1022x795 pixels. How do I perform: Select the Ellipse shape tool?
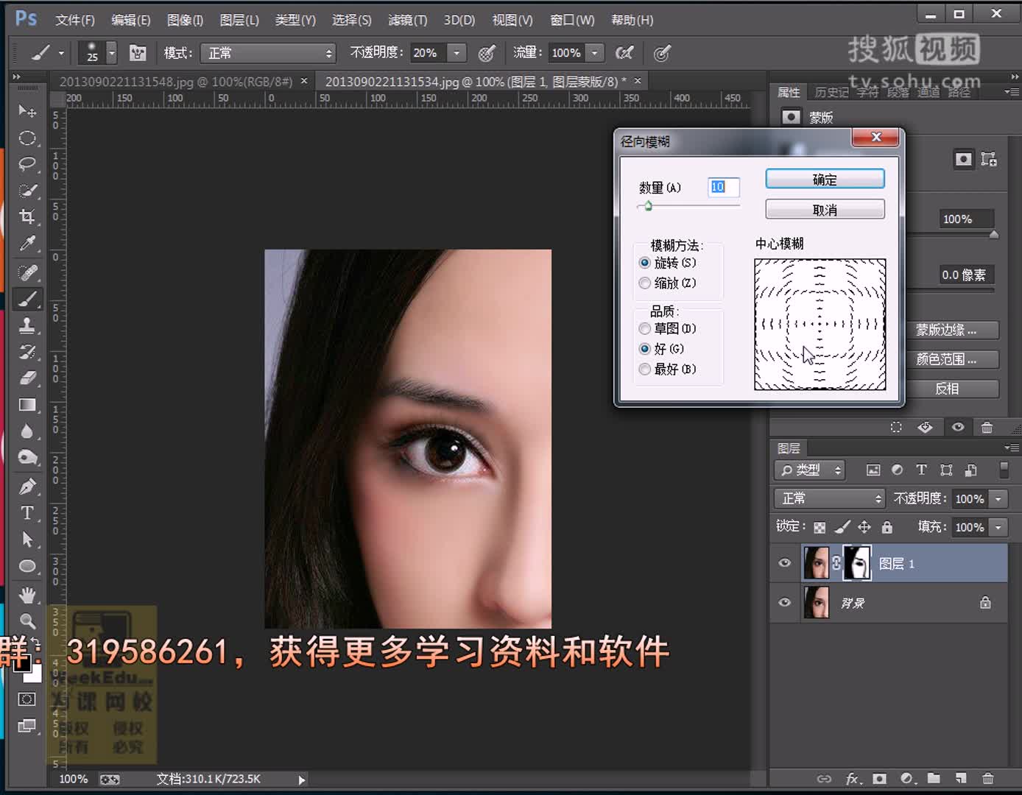coord(27,566)
